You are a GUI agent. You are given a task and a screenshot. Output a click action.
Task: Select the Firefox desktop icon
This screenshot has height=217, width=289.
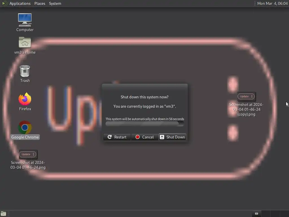tap(25, 99)
